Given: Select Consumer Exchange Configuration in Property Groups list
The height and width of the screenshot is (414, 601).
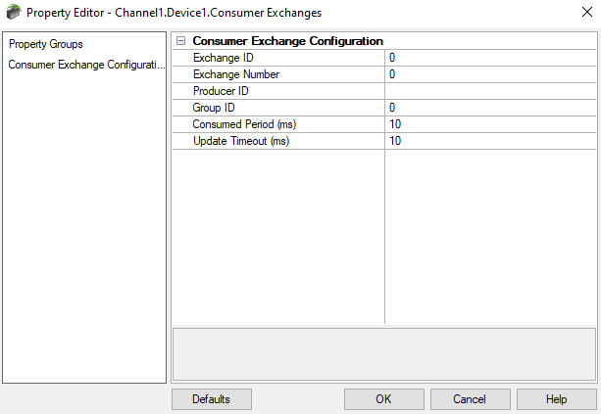Looking at the screenshot, I should [83, 65].
